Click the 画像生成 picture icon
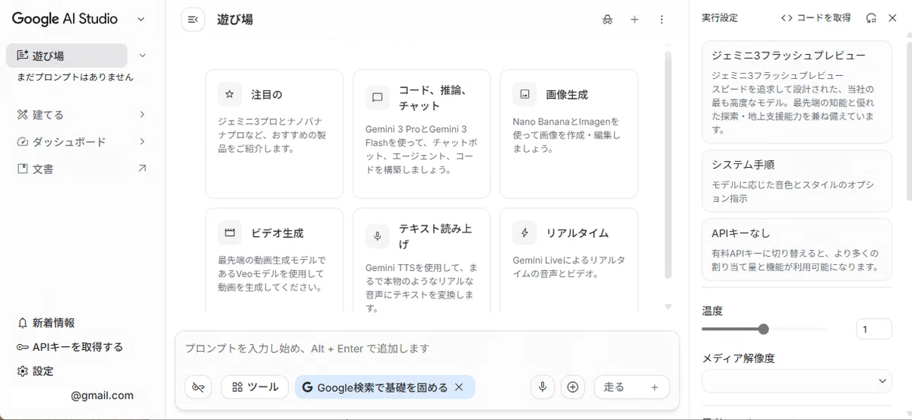This screenshot has width=912, height=420. (524, 95)
